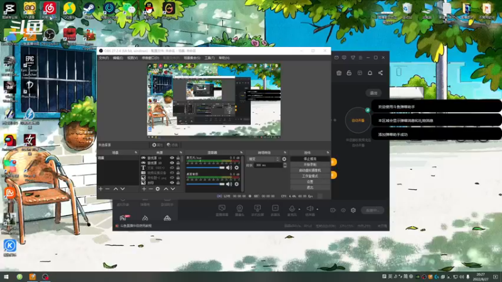Add camera source in Douyu bottom toolbar

click(240, 210)
